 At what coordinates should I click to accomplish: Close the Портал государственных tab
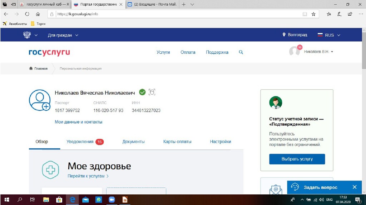[121, 4]
